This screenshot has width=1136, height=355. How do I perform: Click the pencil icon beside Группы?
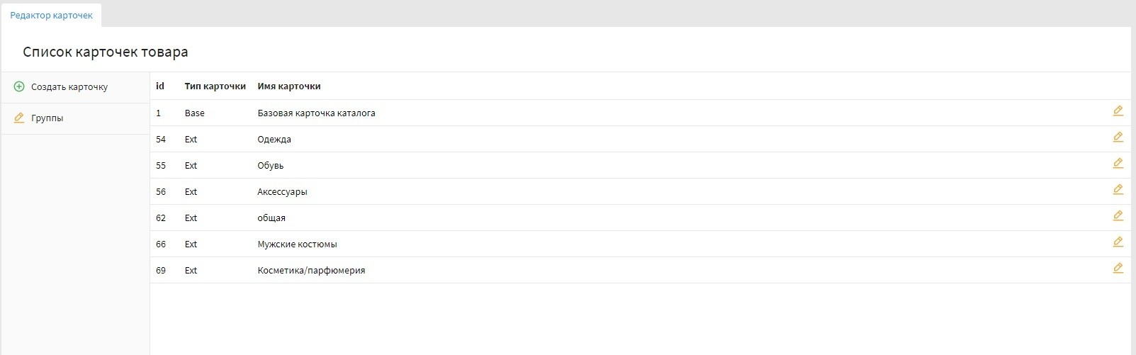[19, 118]
